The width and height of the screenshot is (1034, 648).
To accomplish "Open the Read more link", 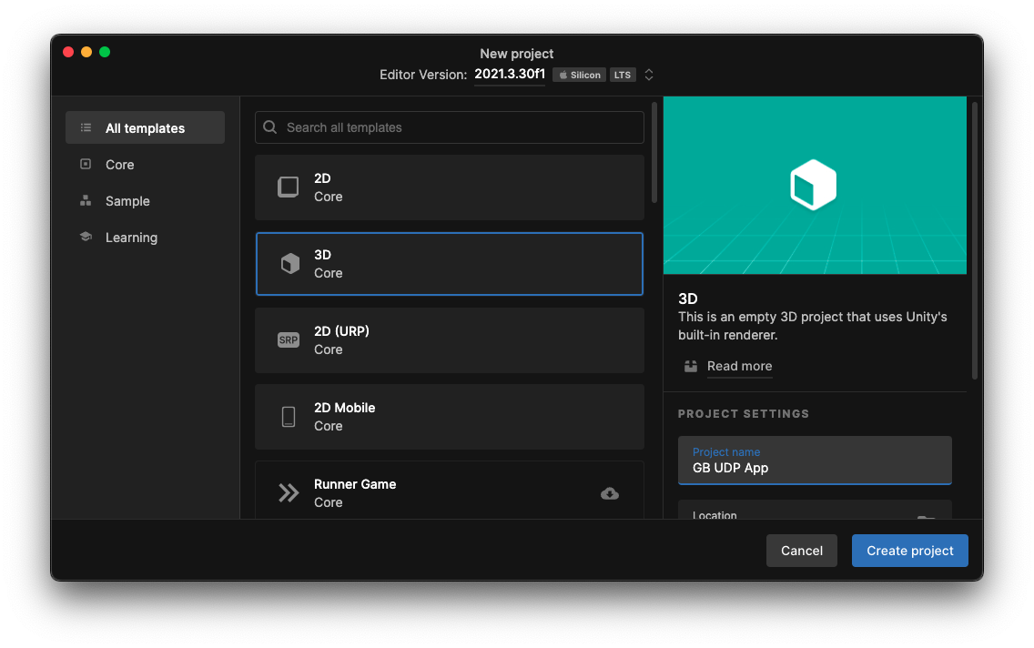I will 739,366.
